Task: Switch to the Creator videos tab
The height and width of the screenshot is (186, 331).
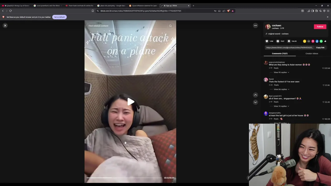Action: pyautogui.click(x=312, y=53)
